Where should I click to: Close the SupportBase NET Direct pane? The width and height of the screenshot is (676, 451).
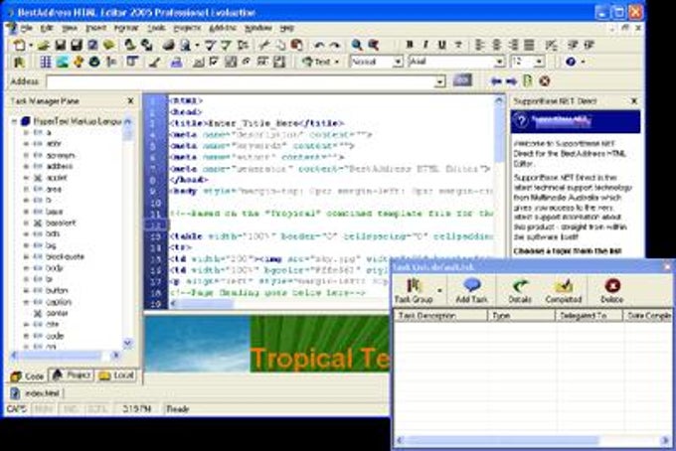click(x=634, y=100)
